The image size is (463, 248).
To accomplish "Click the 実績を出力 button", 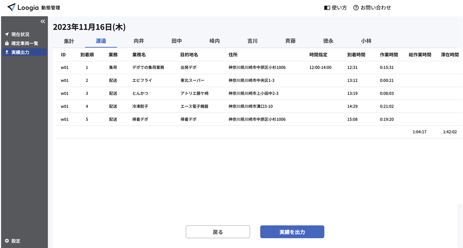I will tap(292, 232).
